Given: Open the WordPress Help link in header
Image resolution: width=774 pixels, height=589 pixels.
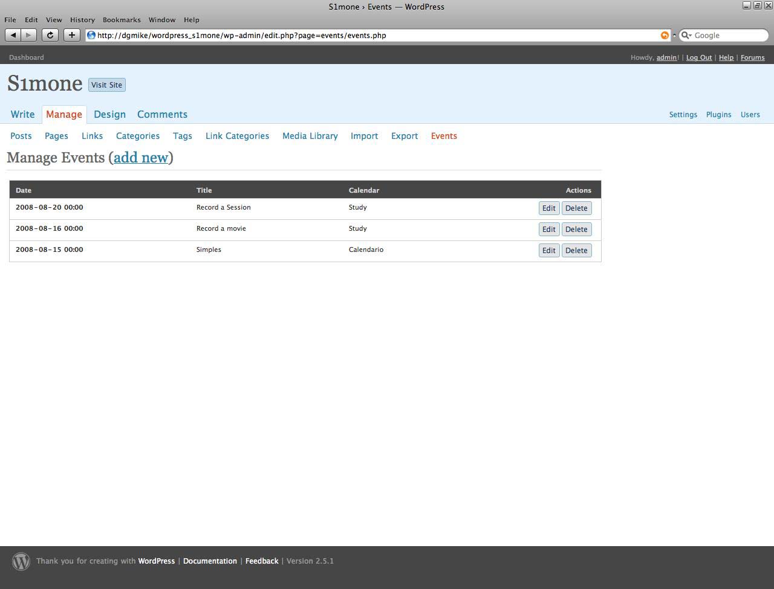Looking at the screenshot, I should pyautogui.click(x=726, y=57).
